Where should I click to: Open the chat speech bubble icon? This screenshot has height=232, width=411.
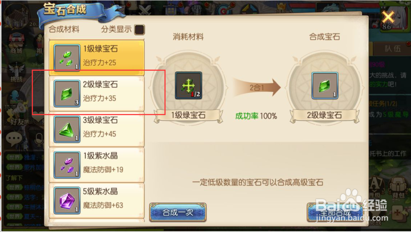pos(14,139)
